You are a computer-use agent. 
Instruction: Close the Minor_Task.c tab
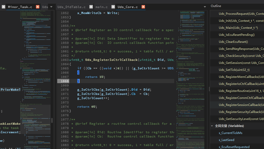click(38, 7)
